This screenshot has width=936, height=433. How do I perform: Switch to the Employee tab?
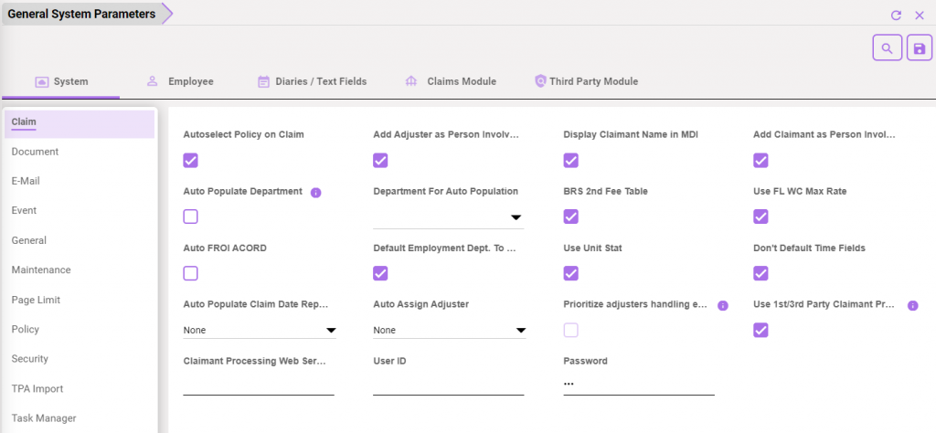pyautogui.click(x=180, y=81)
